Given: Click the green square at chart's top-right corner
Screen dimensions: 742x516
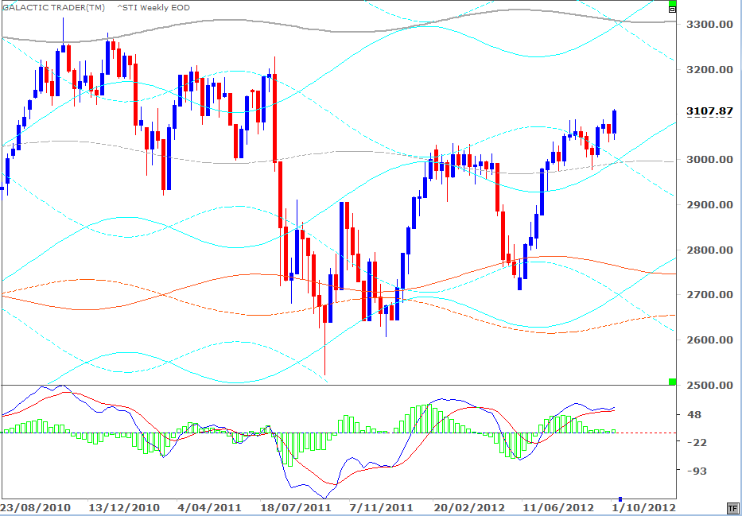Looking at the screenshot, I should (x=673, y=3).
